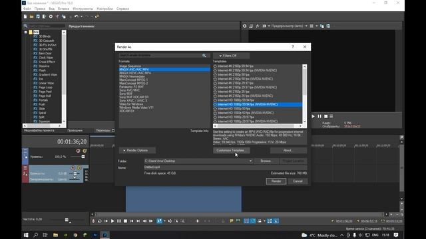Open the Справка menu
Screen dimensions: 426x239
click(x=122, y=9)
